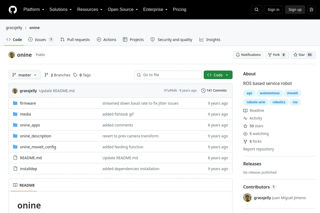Viewport: 320px width, 213px height.
Task: Click the README book icon in file header
Action: point(15,185)
